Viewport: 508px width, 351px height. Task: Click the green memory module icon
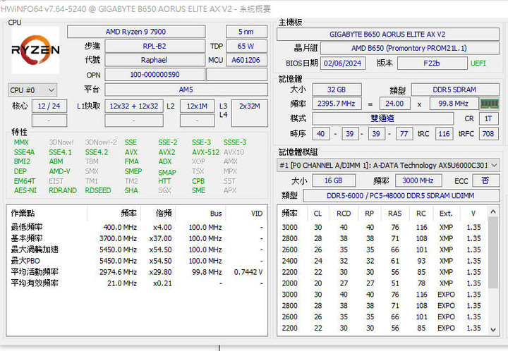(490, 104)
